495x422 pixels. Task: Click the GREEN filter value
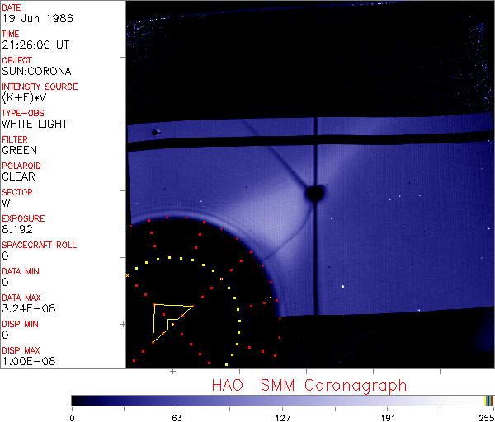[x=19, y=150]
